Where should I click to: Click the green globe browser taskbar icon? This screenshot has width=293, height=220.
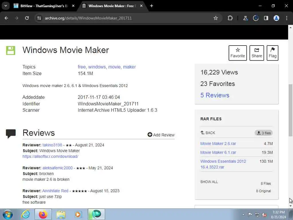[96, 214]
